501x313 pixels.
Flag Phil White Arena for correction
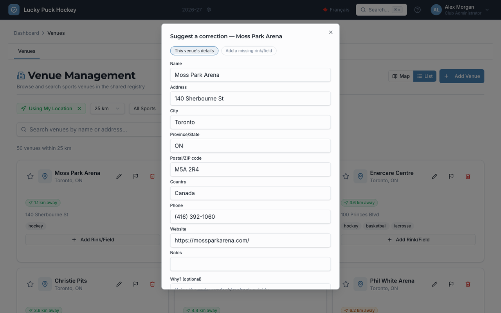pos(451,284)
